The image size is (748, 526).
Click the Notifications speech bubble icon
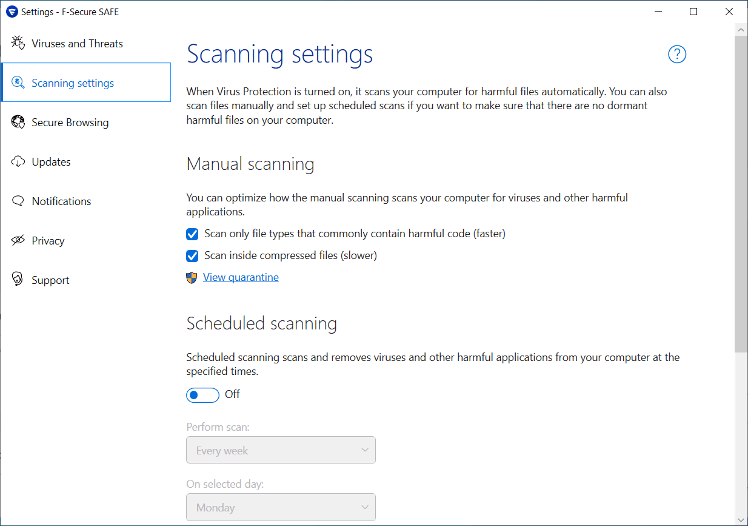(18, 201)
